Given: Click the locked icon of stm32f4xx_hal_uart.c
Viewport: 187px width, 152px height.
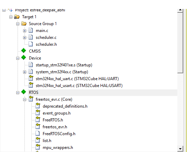Looking at the screenshot, I should point(31,78).
